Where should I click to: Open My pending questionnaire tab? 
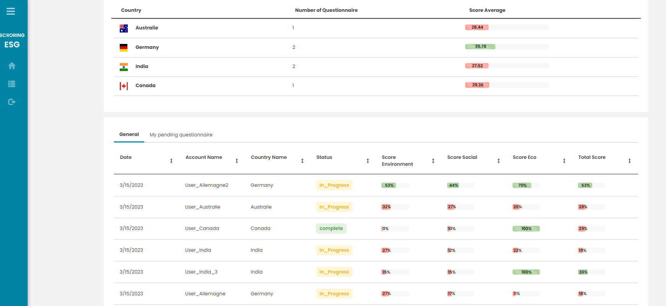click(181, 135)
